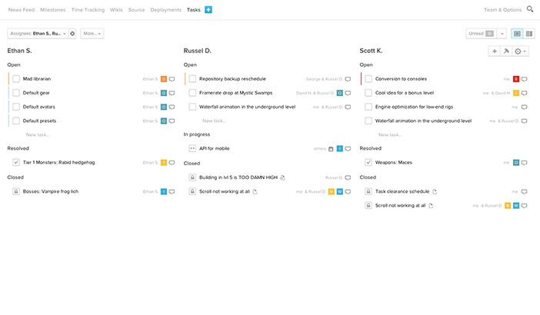Image resolution: width=540 pixels, height=315 pixels.
Task: Add a task with Scott K.'s plus button
Action: coord(494,51)
